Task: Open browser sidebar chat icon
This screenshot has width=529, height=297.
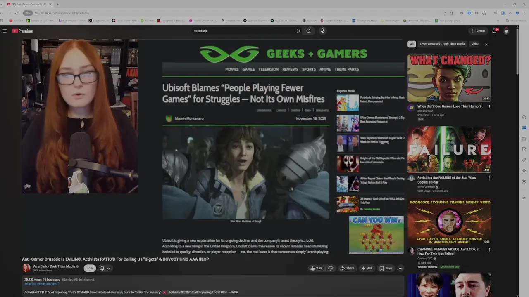Action: click(x=524, y=127)
